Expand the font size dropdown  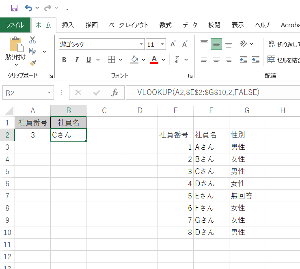pyautogui.click(x=162, y=44)
